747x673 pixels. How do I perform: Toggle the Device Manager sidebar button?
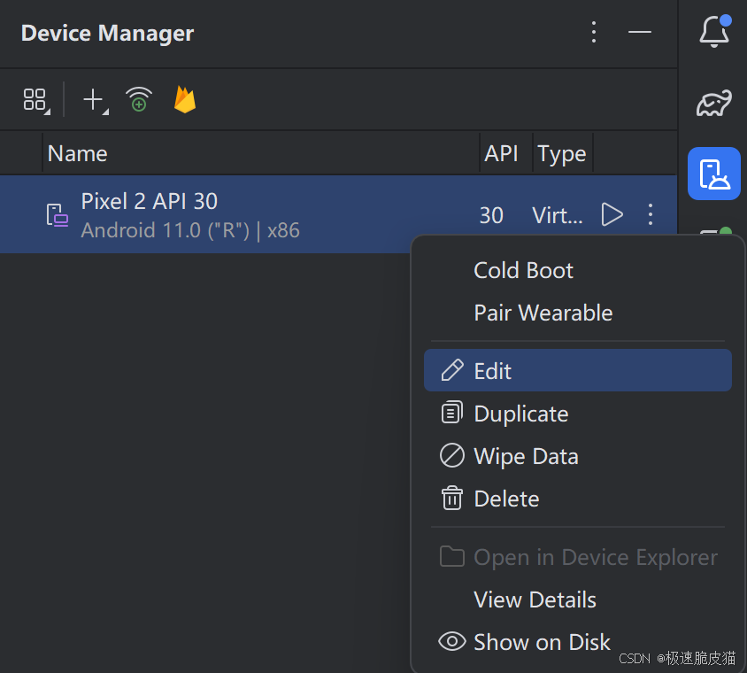pyautogui.click(x=713, y=174)
